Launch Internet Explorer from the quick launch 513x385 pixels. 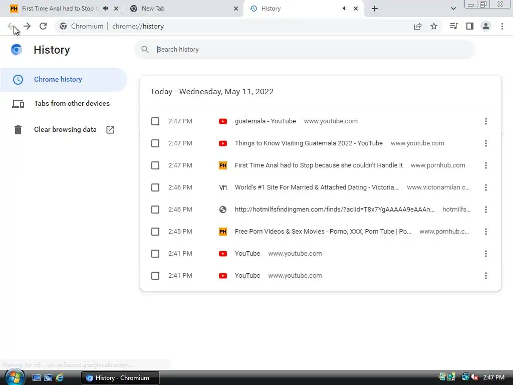(x=60, y=378)
